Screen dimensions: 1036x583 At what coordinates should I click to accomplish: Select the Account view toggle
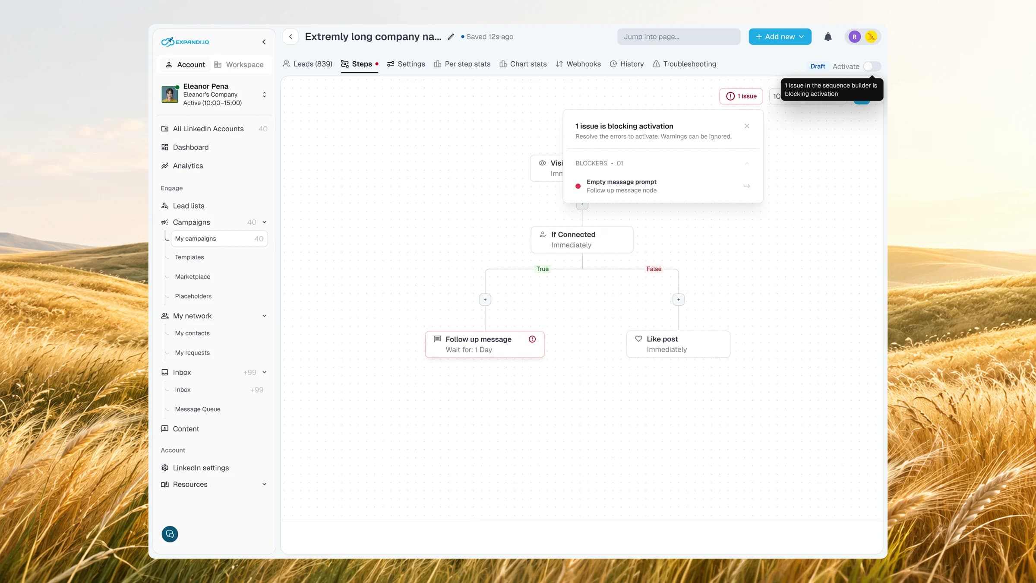(x=185, y=65)
